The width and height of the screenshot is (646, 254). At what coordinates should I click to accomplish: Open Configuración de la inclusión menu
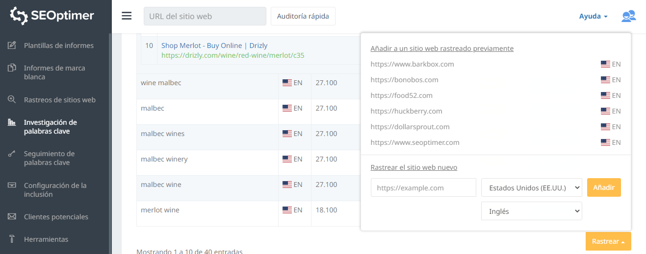(55, 190)
